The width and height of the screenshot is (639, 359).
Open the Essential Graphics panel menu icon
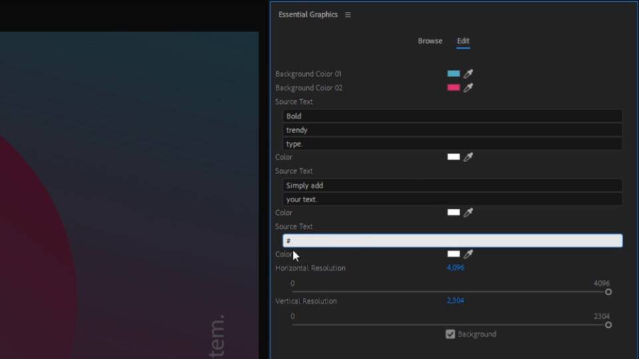click(x=347, y=15)
